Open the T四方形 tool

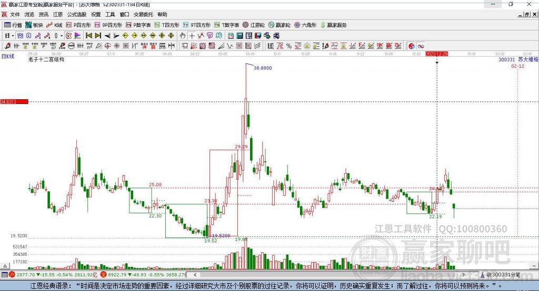pyautogui.click(x=167, y=25)
